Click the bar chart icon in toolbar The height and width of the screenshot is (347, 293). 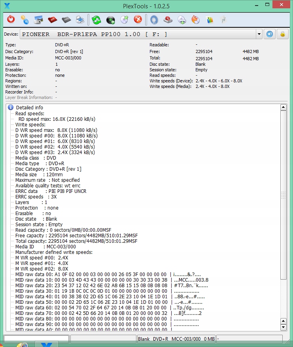pos(210,19)
